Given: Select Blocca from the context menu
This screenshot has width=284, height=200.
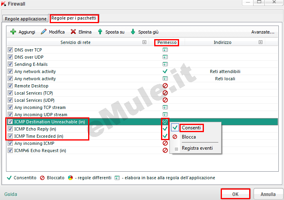Looking at the screenshot, I should point(189,137).
